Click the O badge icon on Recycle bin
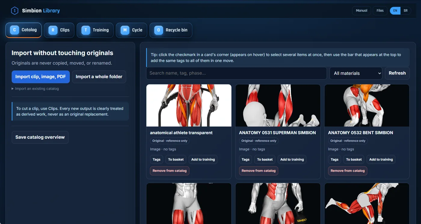Image resolution: width=421 pixels, height=224 pixels. (158, 30)
